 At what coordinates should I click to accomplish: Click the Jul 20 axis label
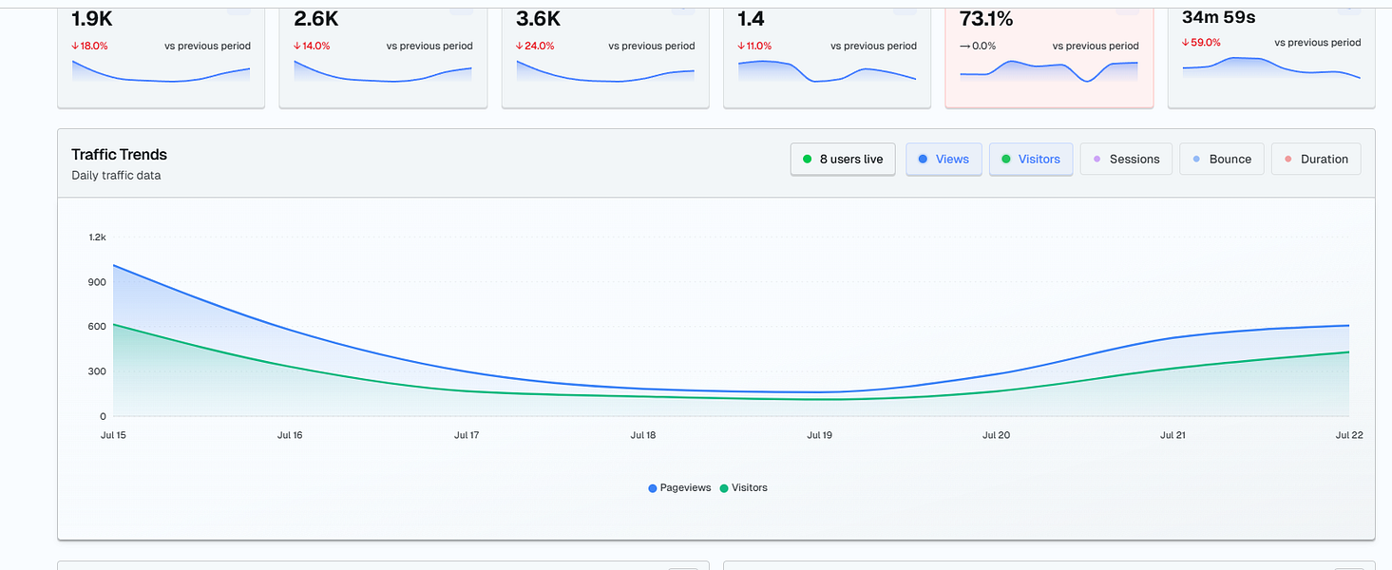(x=997, y=435)
